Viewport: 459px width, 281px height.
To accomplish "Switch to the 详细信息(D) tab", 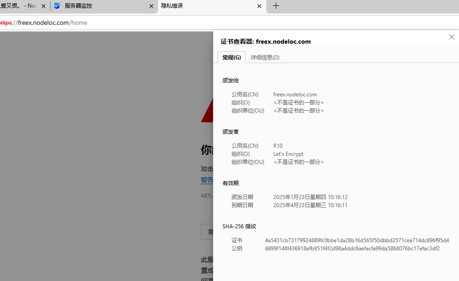I will tap(265, 57).
